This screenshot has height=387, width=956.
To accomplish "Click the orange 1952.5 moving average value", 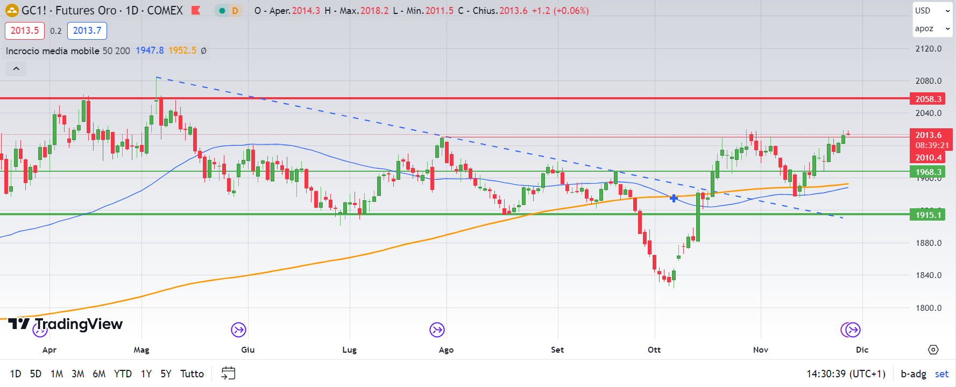I will tap(182, 50).
